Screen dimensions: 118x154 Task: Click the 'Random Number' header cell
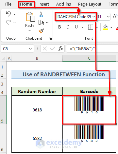click(x=37, y=91)
